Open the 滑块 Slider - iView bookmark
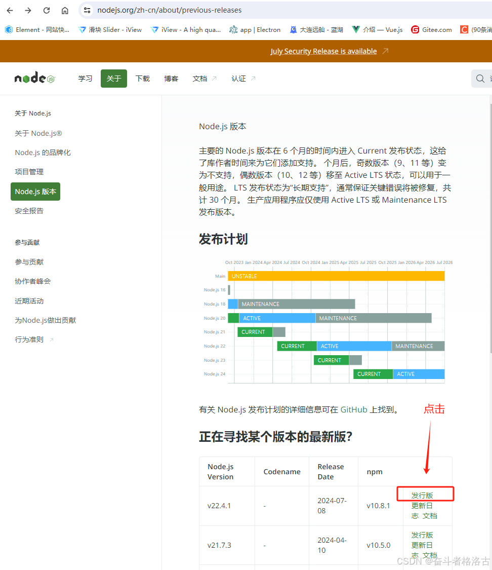The image size is (492, 570). (110, 30)
